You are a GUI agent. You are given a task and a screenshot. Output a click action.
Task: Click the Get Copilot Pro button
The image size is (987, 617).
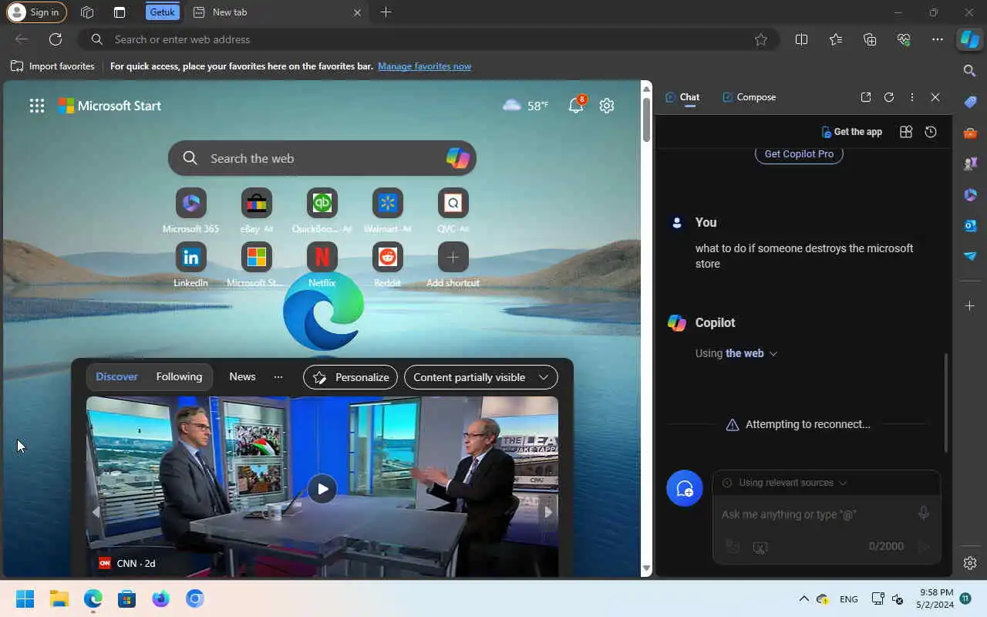[799, 154]
